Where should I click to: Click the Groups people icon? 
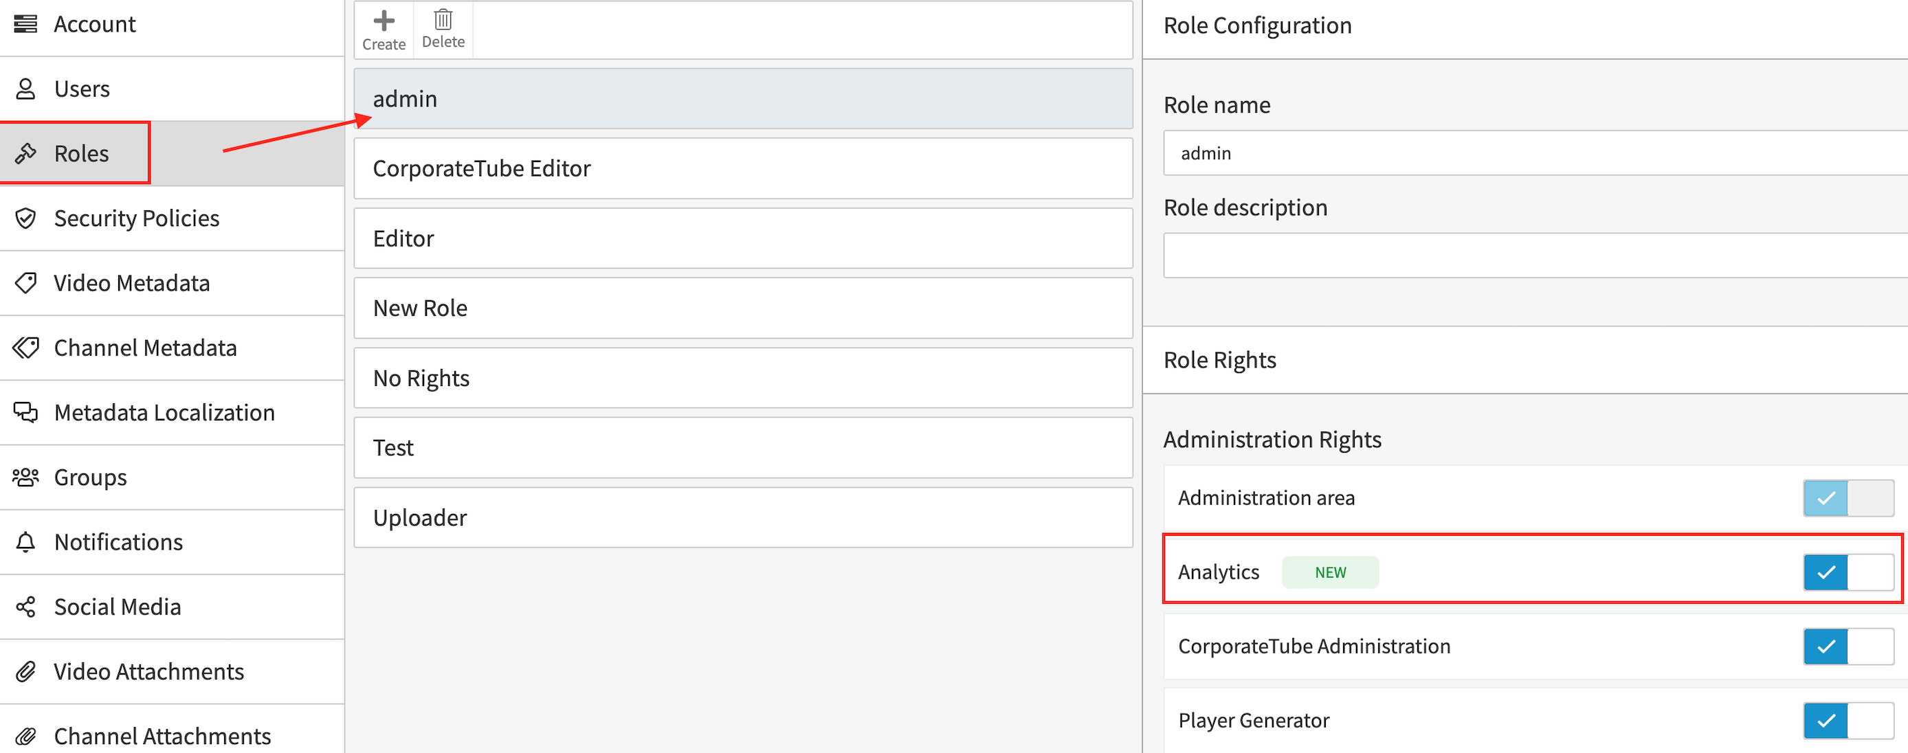pyautogui.click(x=26, y=477)
